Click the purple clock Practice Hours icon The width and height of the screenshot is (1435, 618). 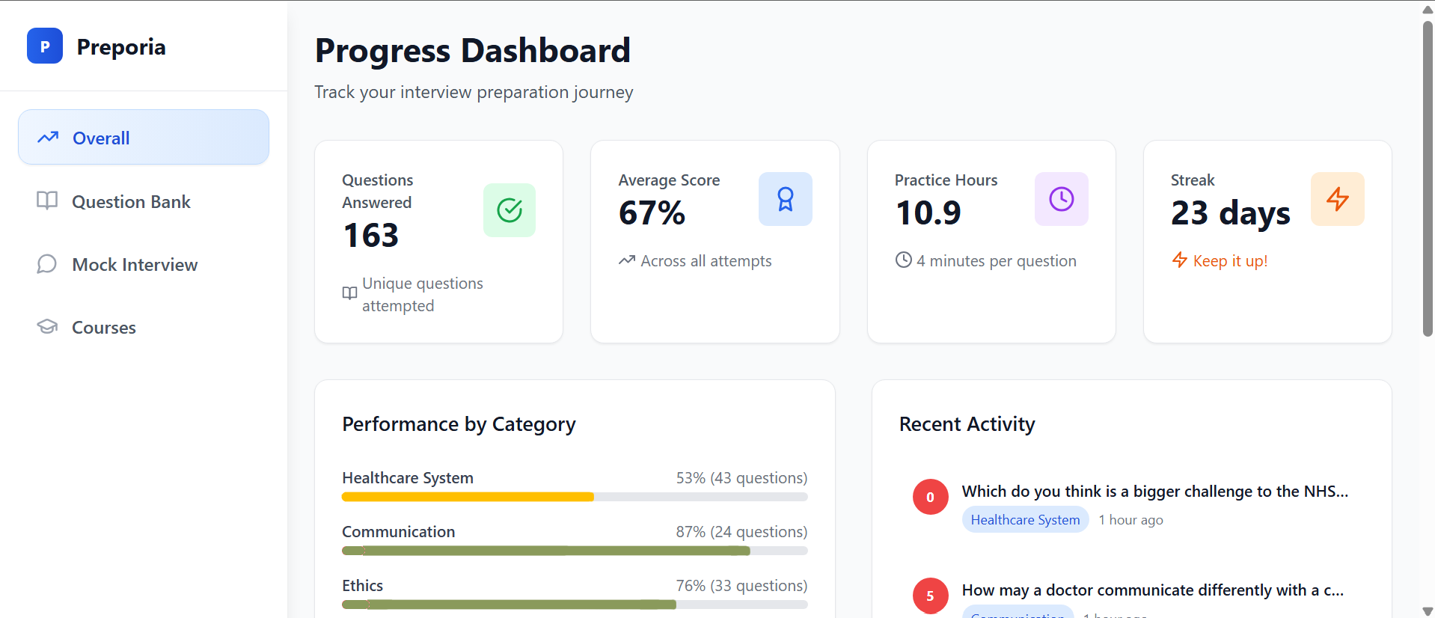pyautogui.click(x=1061, y=199)
